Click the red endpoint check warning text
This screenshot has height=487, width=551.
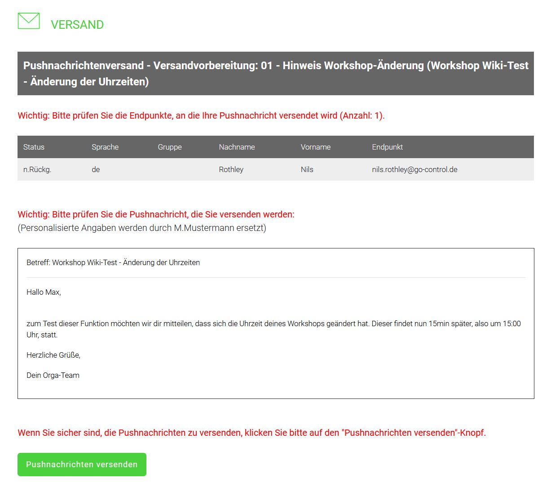coord(201,115)
